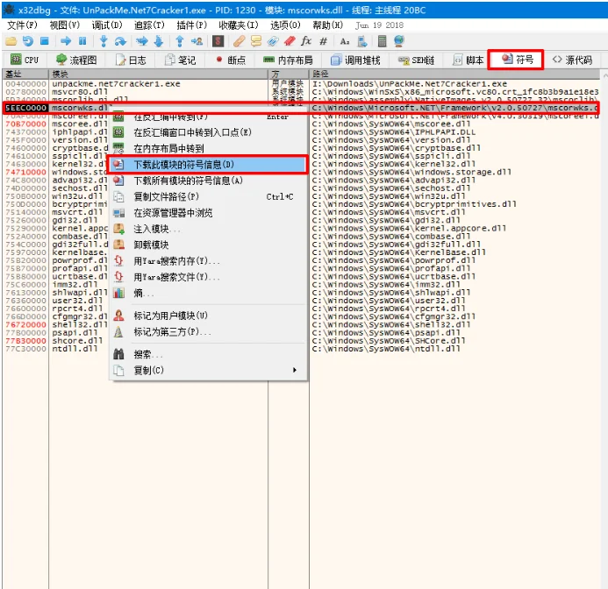Open intermodular calls icon beside the A icon

362,40
